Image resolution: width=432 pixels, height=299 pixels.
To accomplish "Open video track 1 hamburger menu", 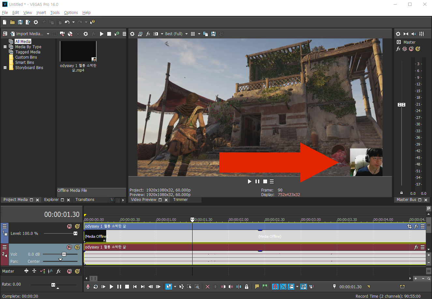I will tap(5, 226).
